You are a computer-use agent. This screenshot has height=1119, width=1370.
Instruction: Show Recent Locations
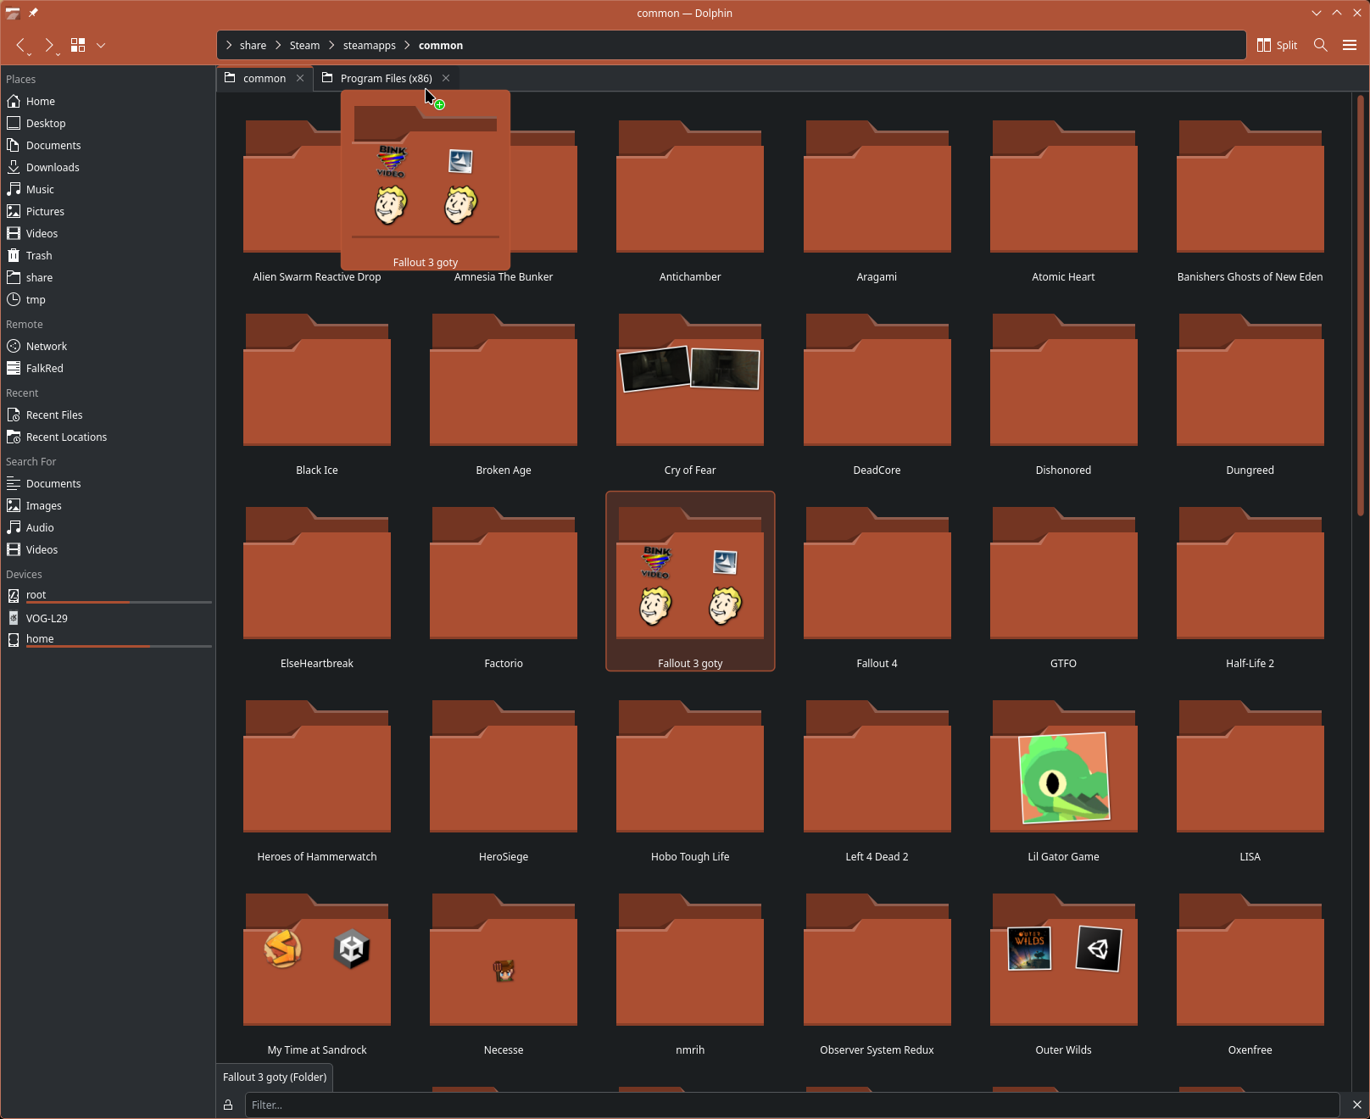[108, 437]
